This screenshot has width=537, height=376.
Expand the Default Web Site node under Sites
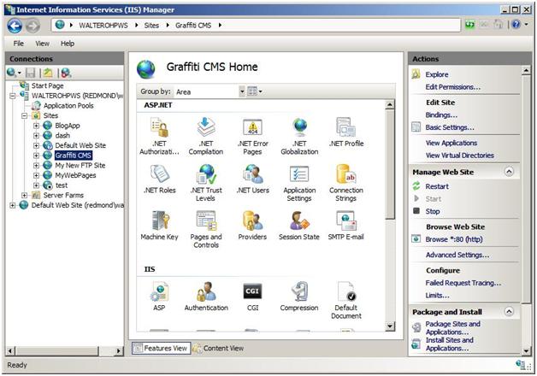[x=36, y=145]
